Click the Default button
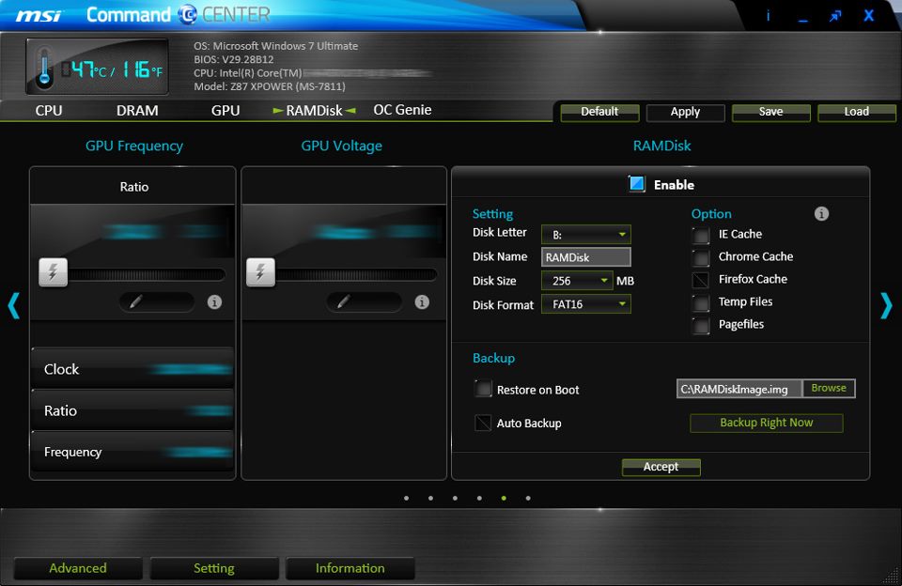The height and width of the screenshot is (586, 902). click(x=599, y=112)
